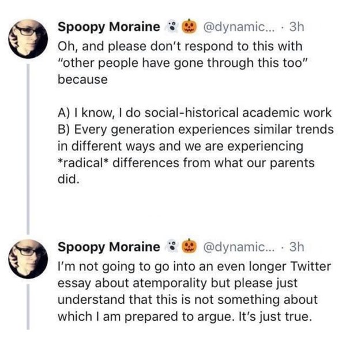
Task: Click the ghost emoji in first tweet header
Action: [171, 26]
